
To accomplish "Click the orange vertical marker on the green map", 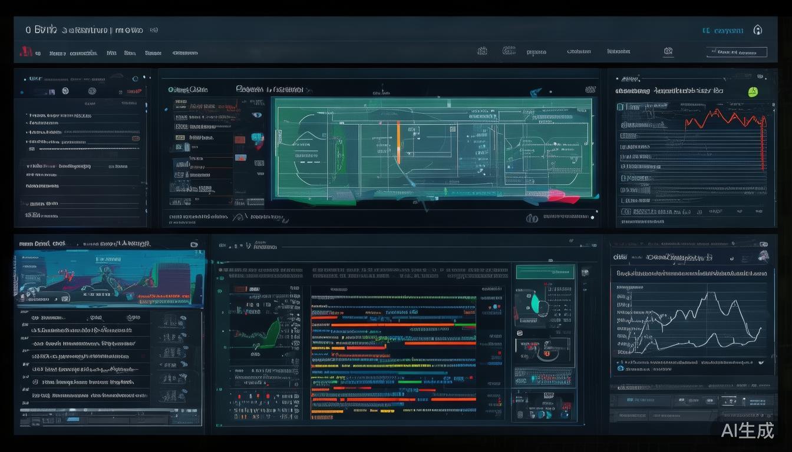I will pos(398,142).
